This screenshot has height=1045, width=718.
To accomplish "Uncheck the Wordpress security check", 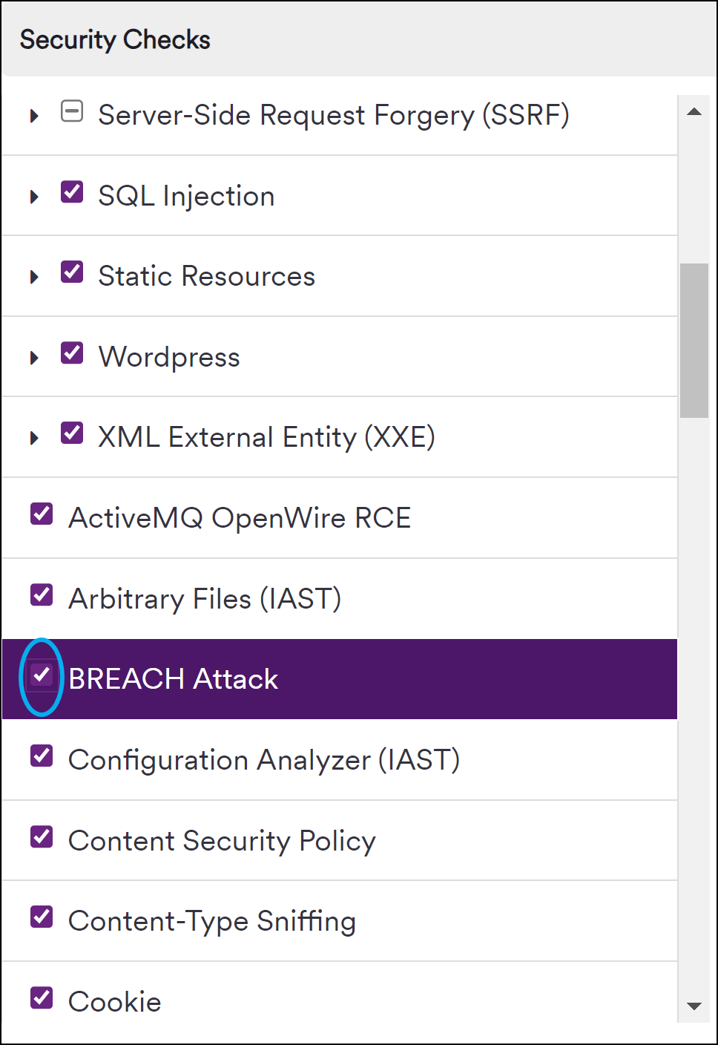I will point(72,353).
